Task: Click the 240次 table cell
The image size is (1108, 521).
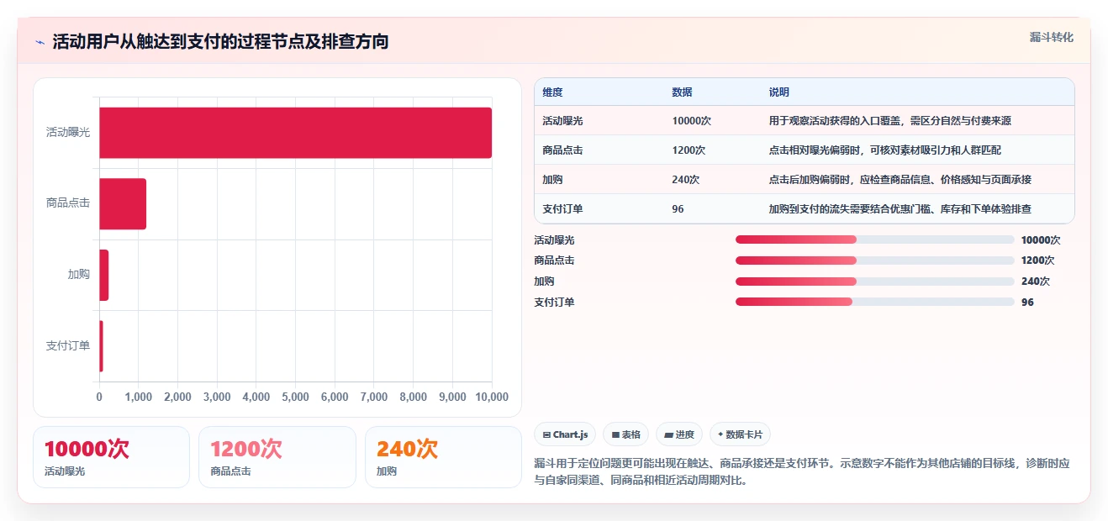Action: click(x=686, y=180)
